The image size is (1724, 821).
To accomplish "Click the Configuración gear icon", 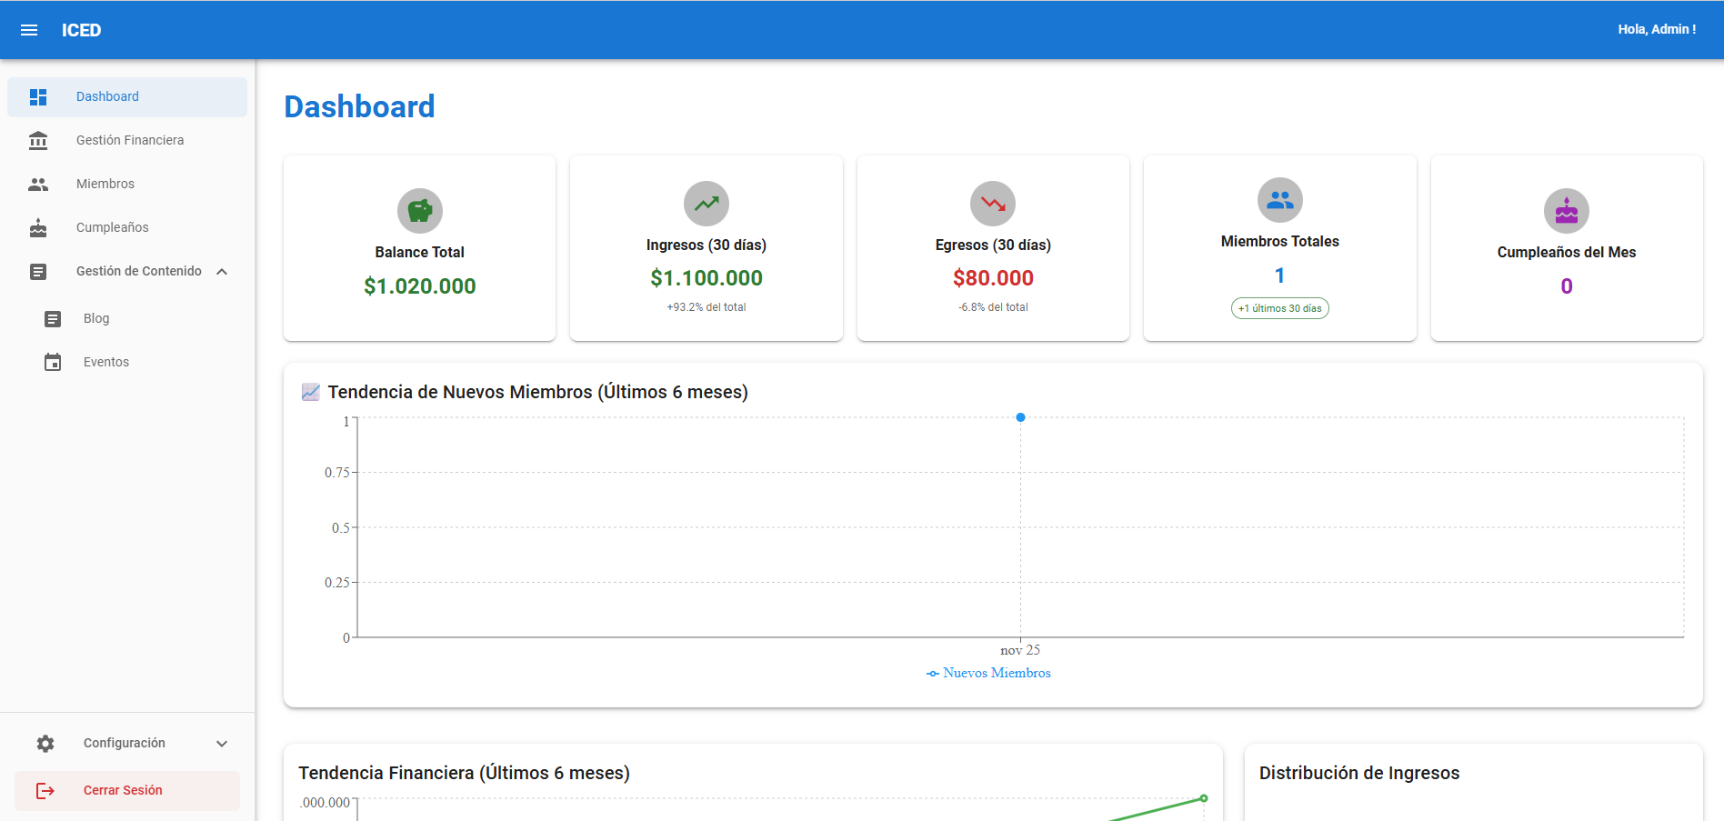I will coord(45,744).
